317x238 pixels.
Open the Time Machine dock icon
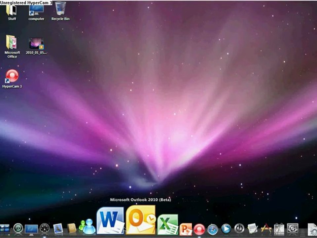18,228
